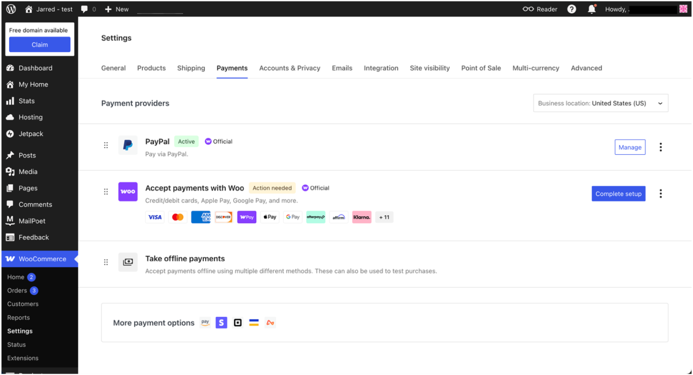Viewport: 693px width, 375px height.
Task: Click the WordPress logo in admin bar
Action: [x=11, y=9]
